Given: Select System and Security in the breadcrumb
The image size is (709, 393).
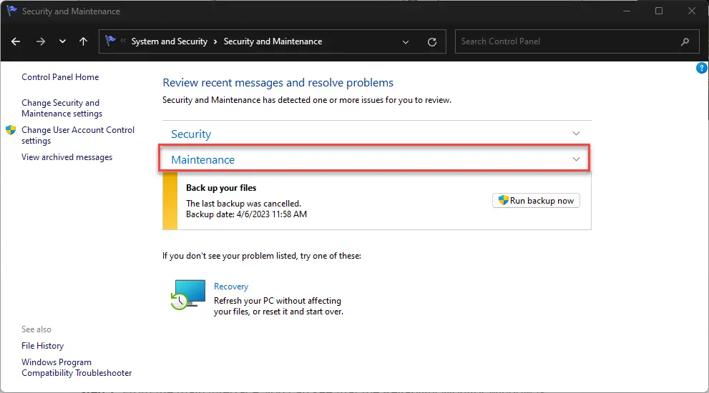Looking at the screenshot, I should coord(169,41).
